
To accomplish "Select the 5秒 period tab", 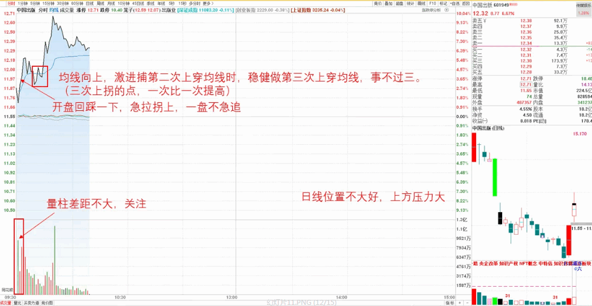I will (172, 3).
